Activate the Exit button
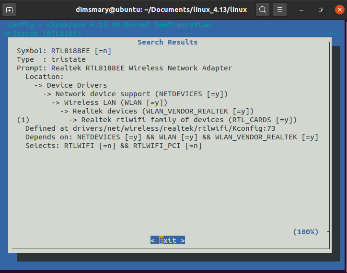Viewport: 347px width, 273px height. click(168, 240)
